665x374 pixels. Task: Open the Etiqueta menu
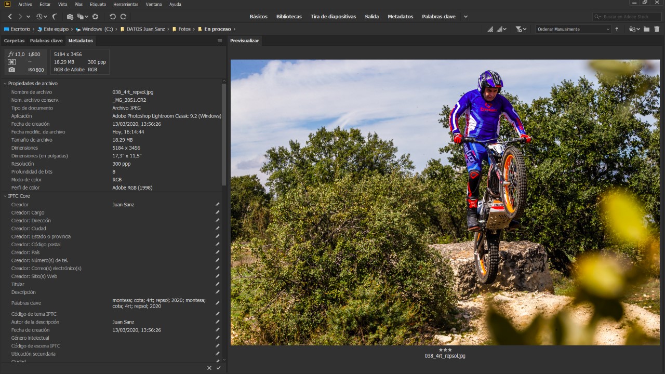98,4
